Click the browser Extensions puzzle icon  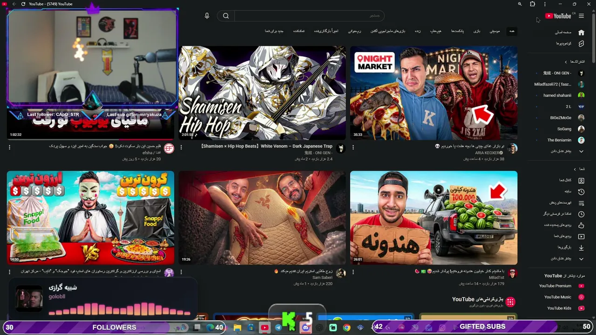(532, 4)
